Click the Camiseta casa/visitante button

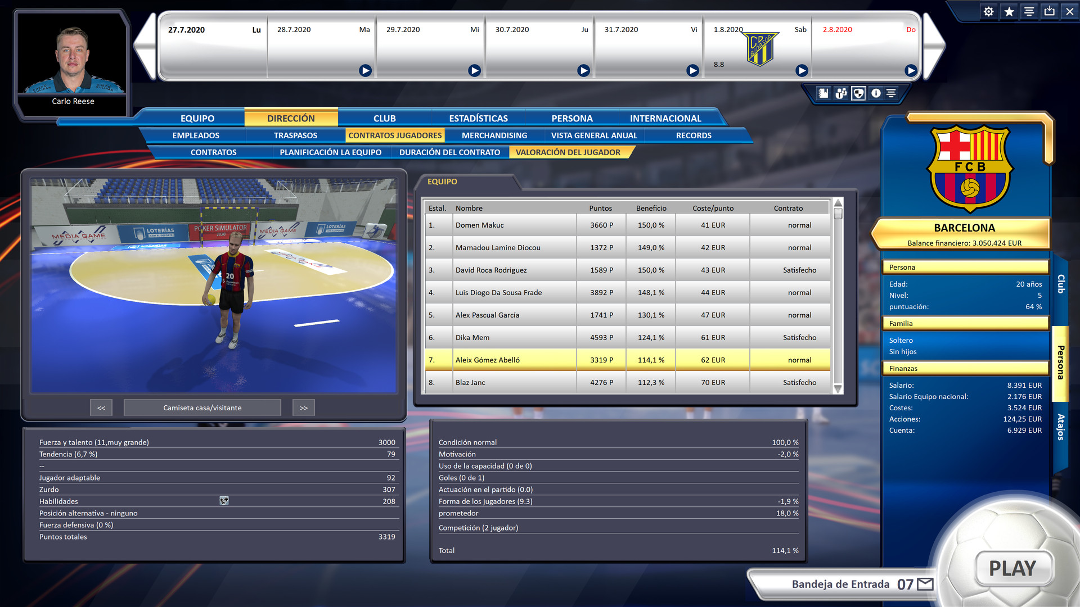pyautogui.click(x=202, y=408)
